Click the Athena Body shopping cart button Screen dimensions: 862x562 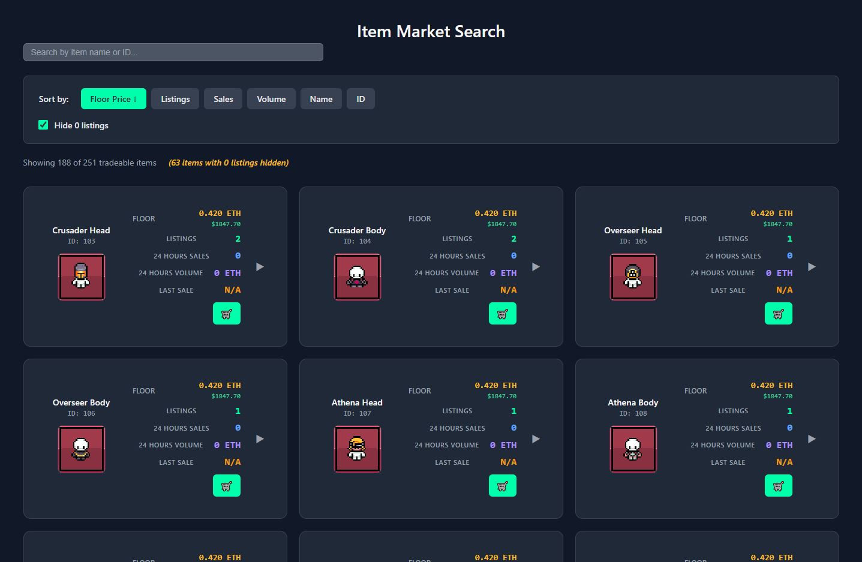tap(778, 486)
